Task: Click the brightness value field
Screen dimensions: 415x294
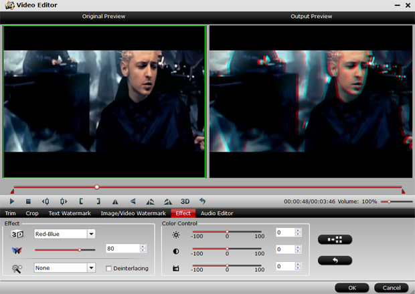Action: coord(285,233)
